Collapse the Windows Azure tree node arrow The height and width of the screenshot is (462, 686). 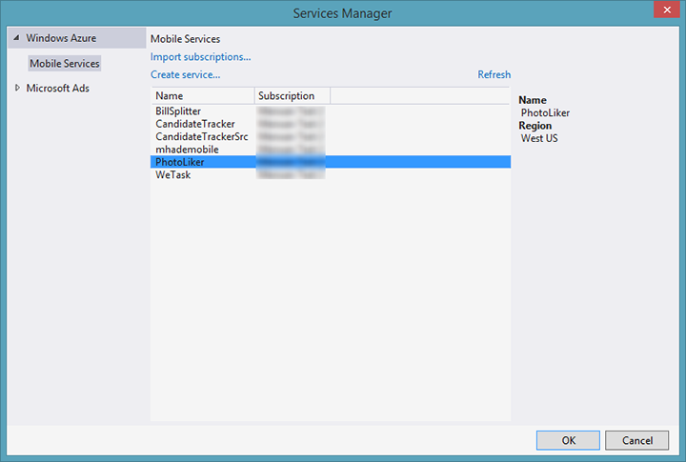(16, 38)
